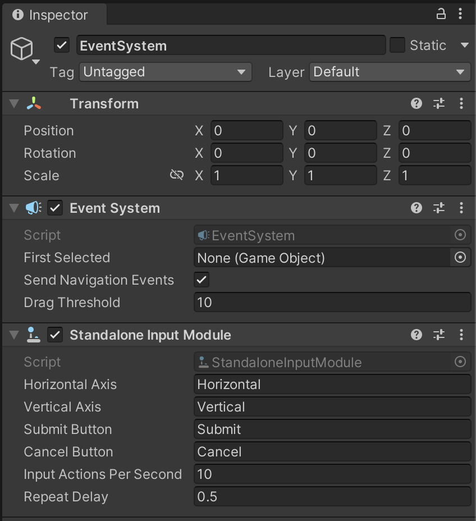Click the First Selected object picker icon
The height and width of the screenshot is (521, 476).
tap(460, 258)
